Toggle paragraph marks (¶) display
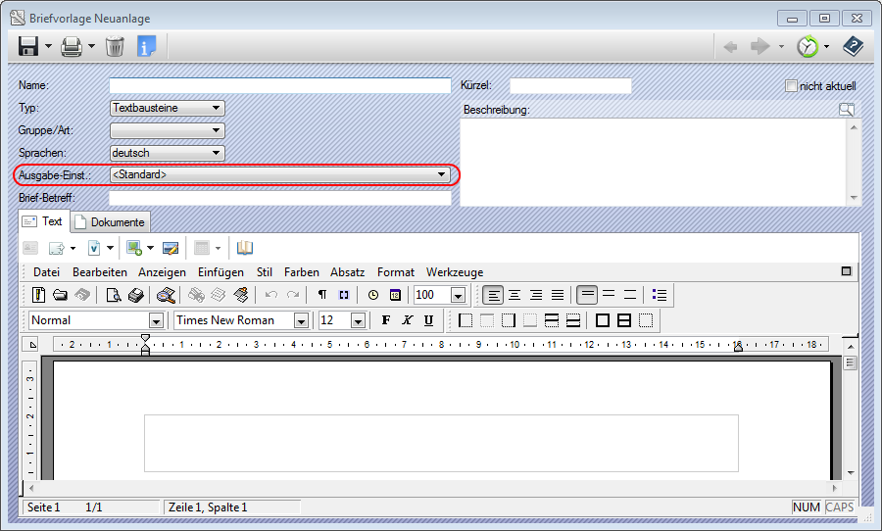The image size is (882, 531). [322, 295]
